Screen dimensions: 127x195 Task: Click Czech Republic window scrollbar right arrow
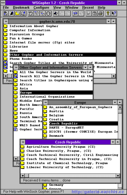[118, 176]
